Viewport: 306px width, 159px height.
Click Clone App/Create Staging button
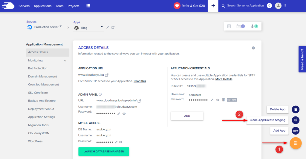267,120
